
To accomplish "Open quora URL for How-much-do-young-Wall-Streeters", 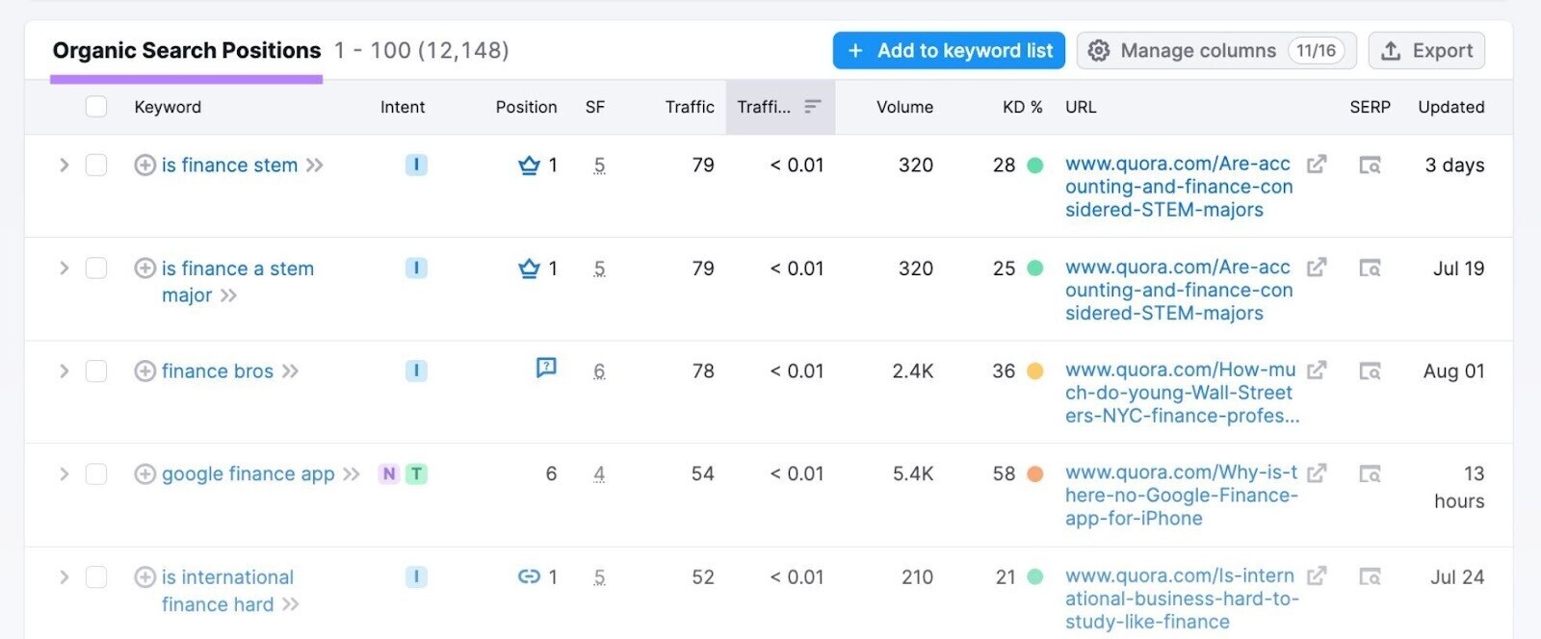I will [1182, 393].
